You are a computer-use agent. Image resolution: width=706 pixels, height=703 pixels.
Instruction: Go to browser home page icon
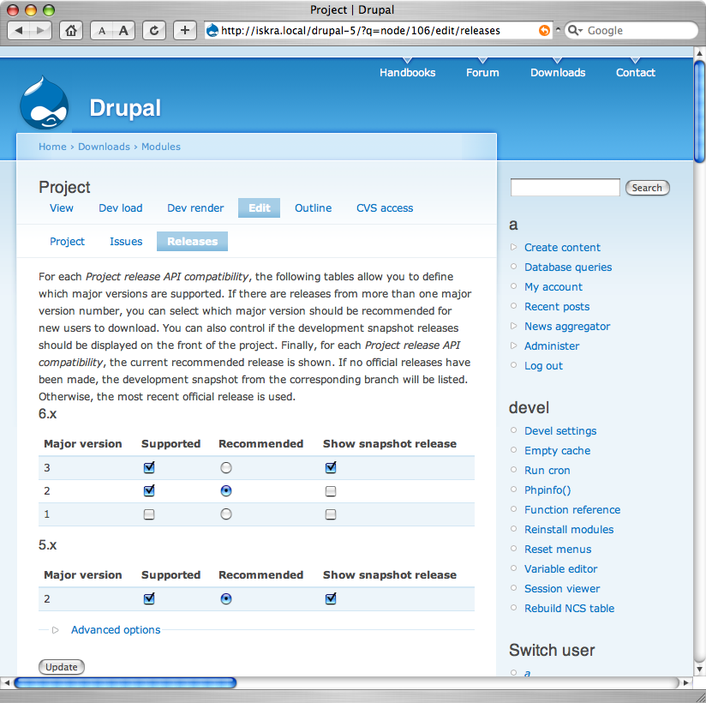(x=72, y=30)
